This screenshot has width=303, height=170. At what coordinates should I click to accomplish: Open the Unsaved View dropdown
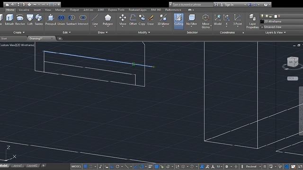tap(282, 27)
